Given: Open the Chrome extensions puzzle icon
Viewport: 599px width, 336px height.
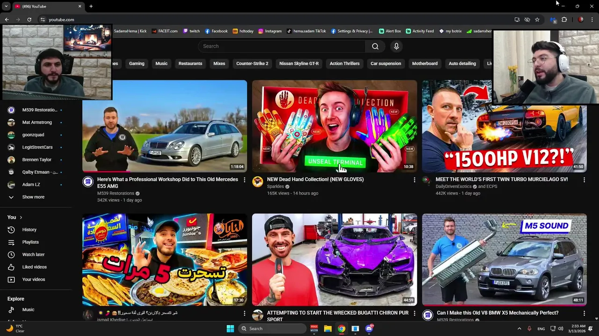Looking at the screenshot, I should coord(564,20).
